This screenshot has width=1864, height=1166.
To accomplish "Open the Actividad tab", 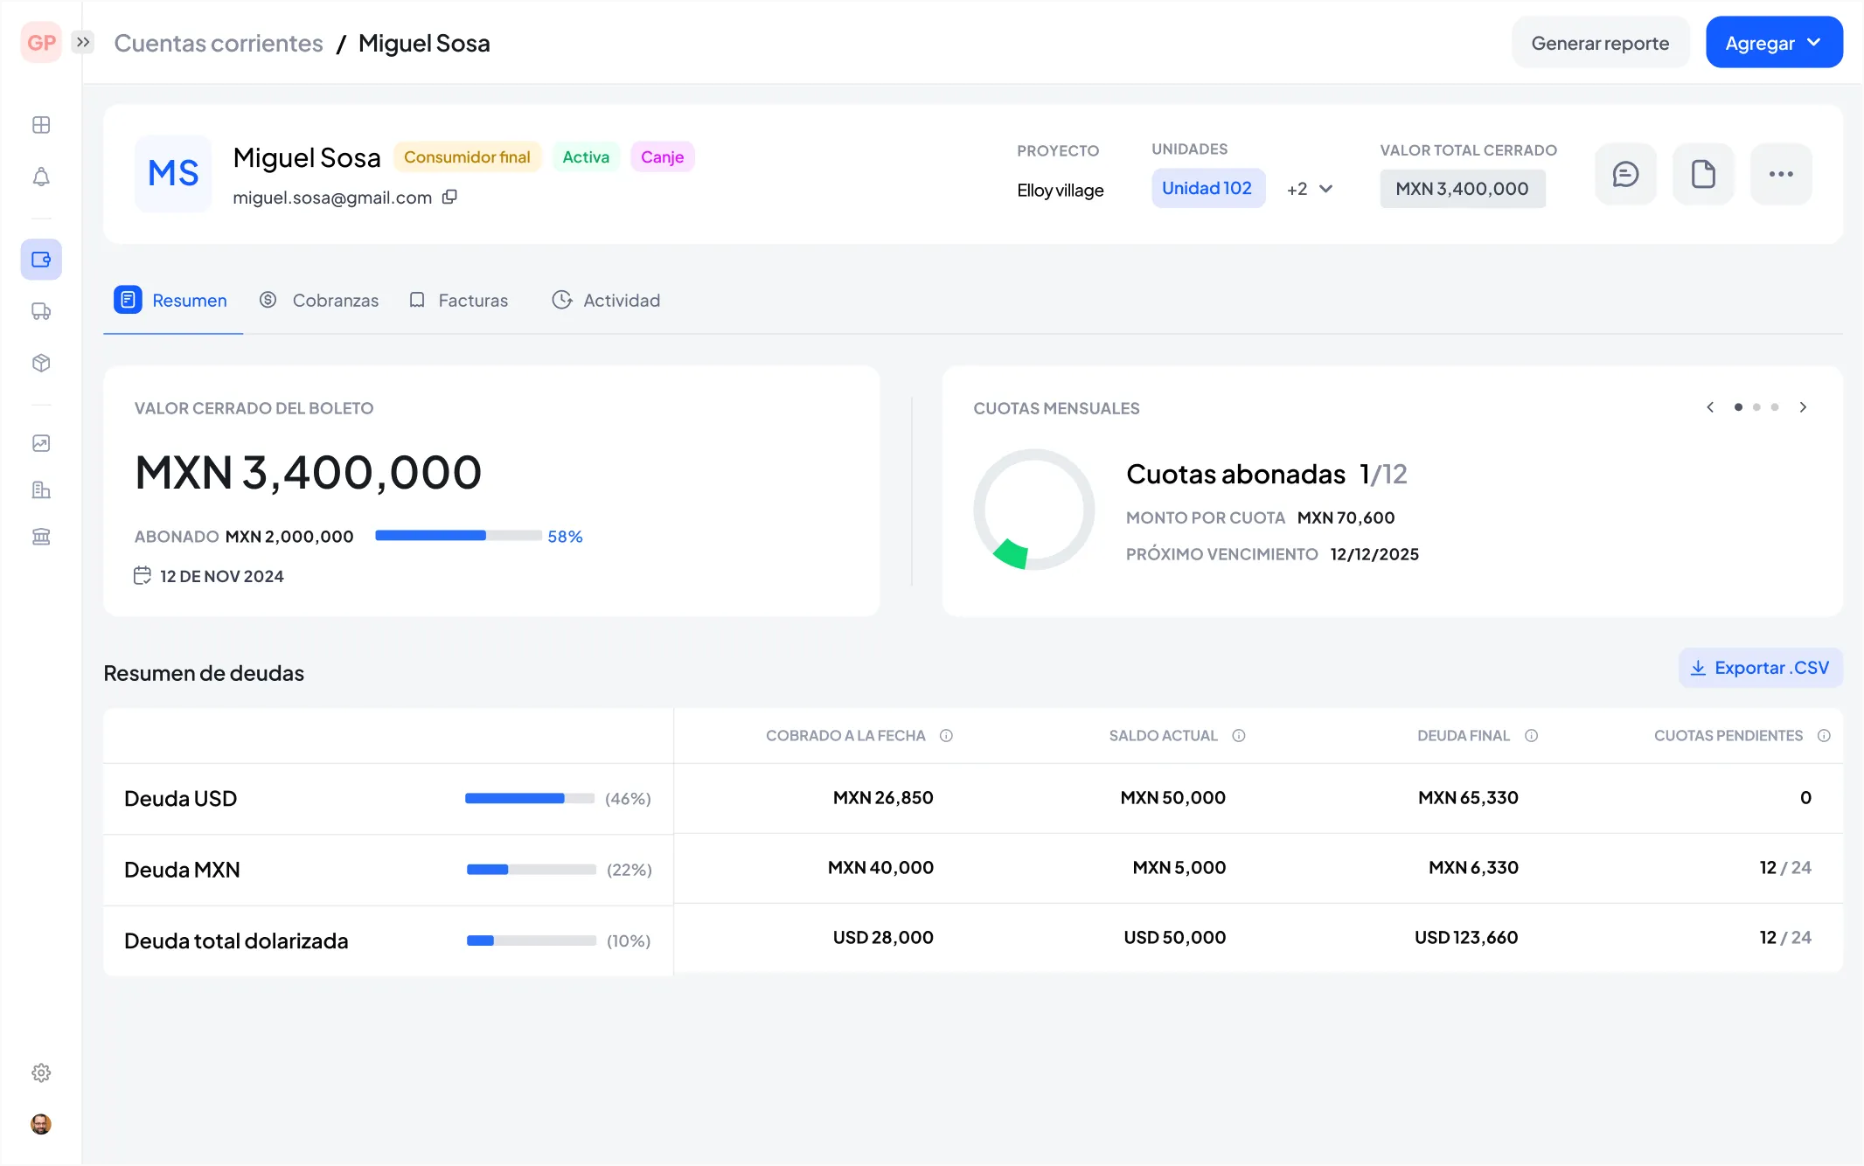I will coord(621,300).
